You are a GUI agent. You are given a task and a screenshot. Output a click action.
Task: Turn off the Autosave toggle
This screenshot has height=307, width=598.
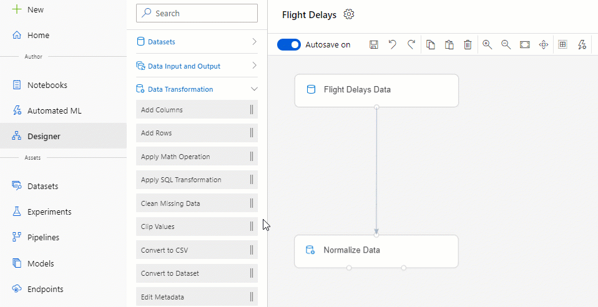pos(289,45)
